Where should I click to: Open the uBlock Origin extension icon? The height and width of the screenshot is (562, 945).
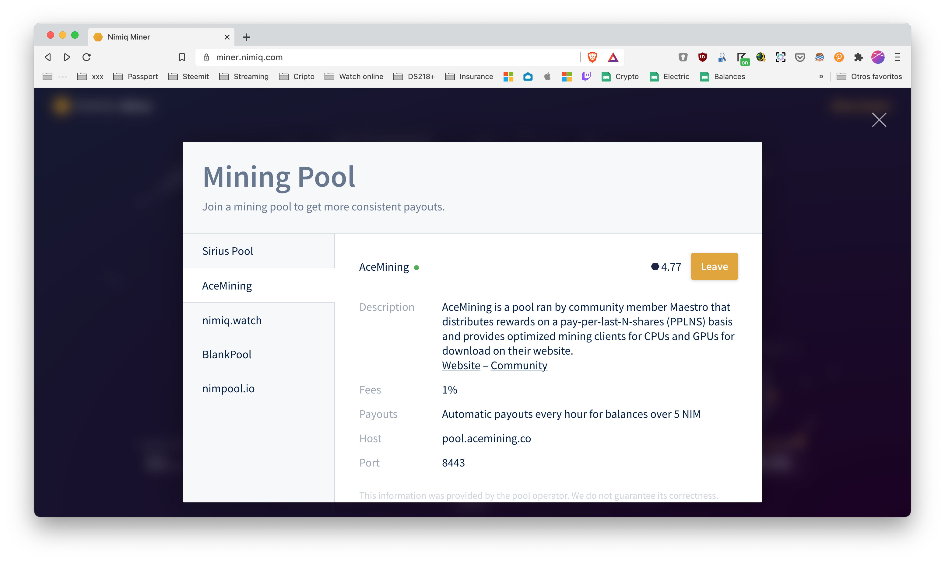pos(702,57)
